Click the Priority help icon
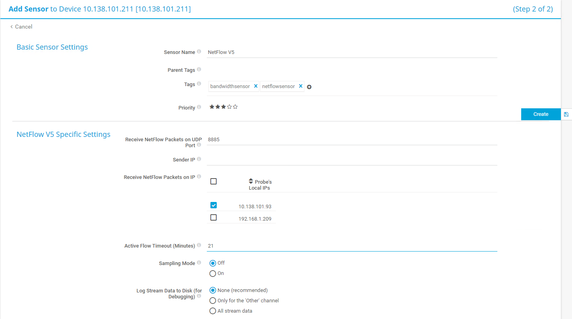The width and height of the screenshot is (572, 319). pyautogui.click(x=199, y=107)
